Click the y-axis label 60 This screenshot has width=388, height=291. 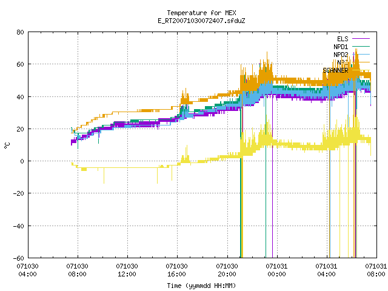coord(20,65)
